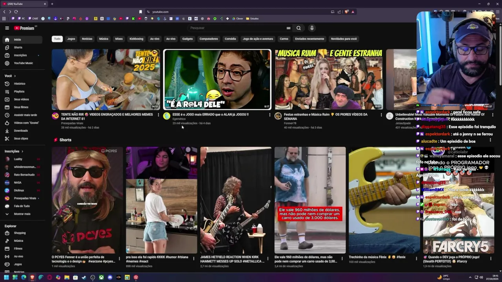Open more options for PCYES Fenner short

point(119,258)
